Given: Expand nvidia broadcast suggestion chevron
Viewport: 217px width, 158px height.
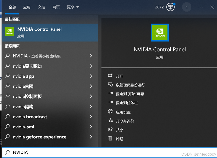Looking at the screenshot, I should [x=91, y=117].
